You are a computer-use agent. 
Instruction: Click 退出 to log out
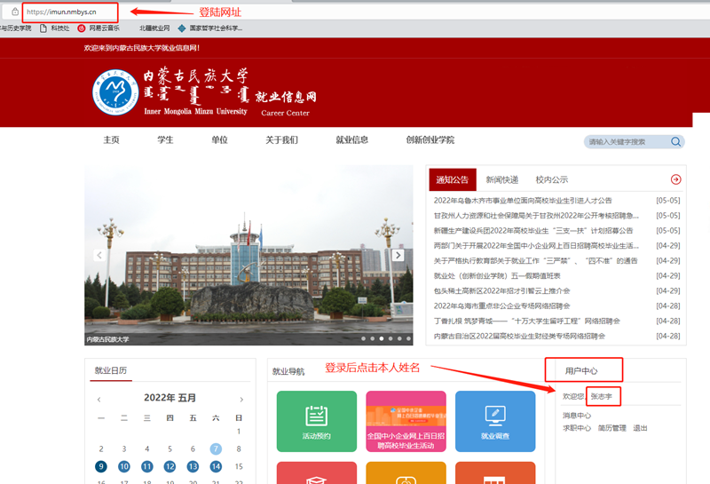pyautogui.click(x=640, y=428)
